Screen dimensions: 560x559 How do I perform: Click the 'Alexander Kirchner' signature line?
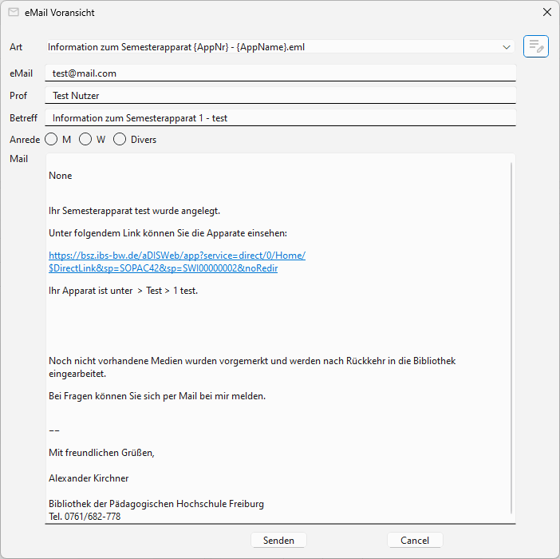[89, 478]
